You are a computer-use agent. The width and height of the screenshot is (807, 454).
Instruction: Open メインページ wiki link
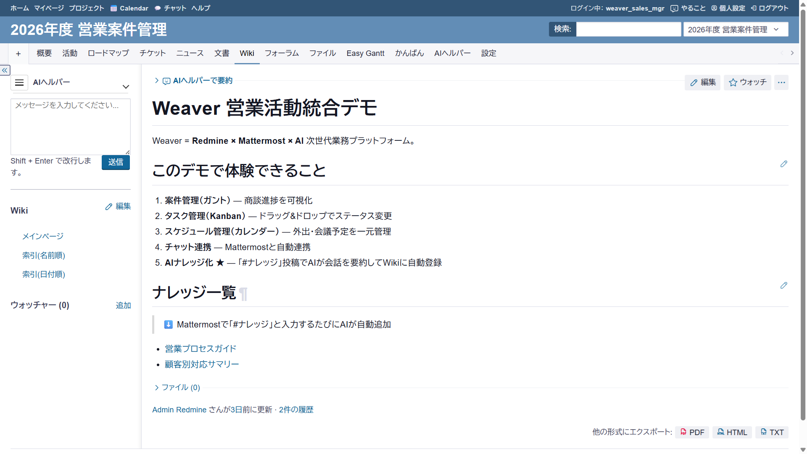pyautogui.click(x=43, y=236)
